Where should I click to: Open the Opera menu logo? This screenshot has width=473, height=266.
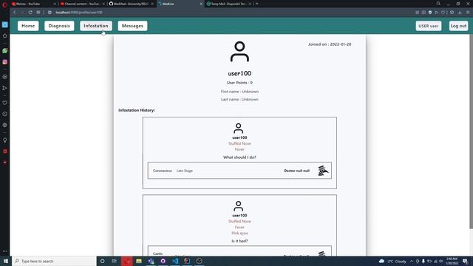[4, 4]
